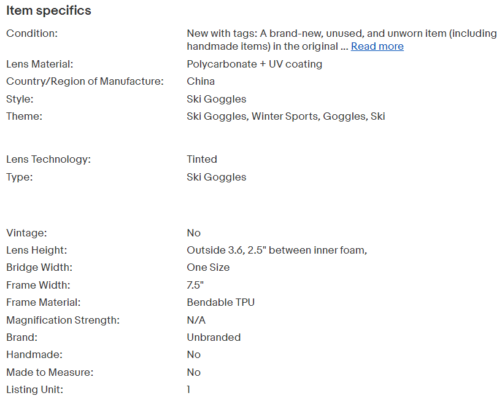This screenshot has height=401, width=502.
Task: Select the Theme value listing Winter Sports
Action: (286, 116)
